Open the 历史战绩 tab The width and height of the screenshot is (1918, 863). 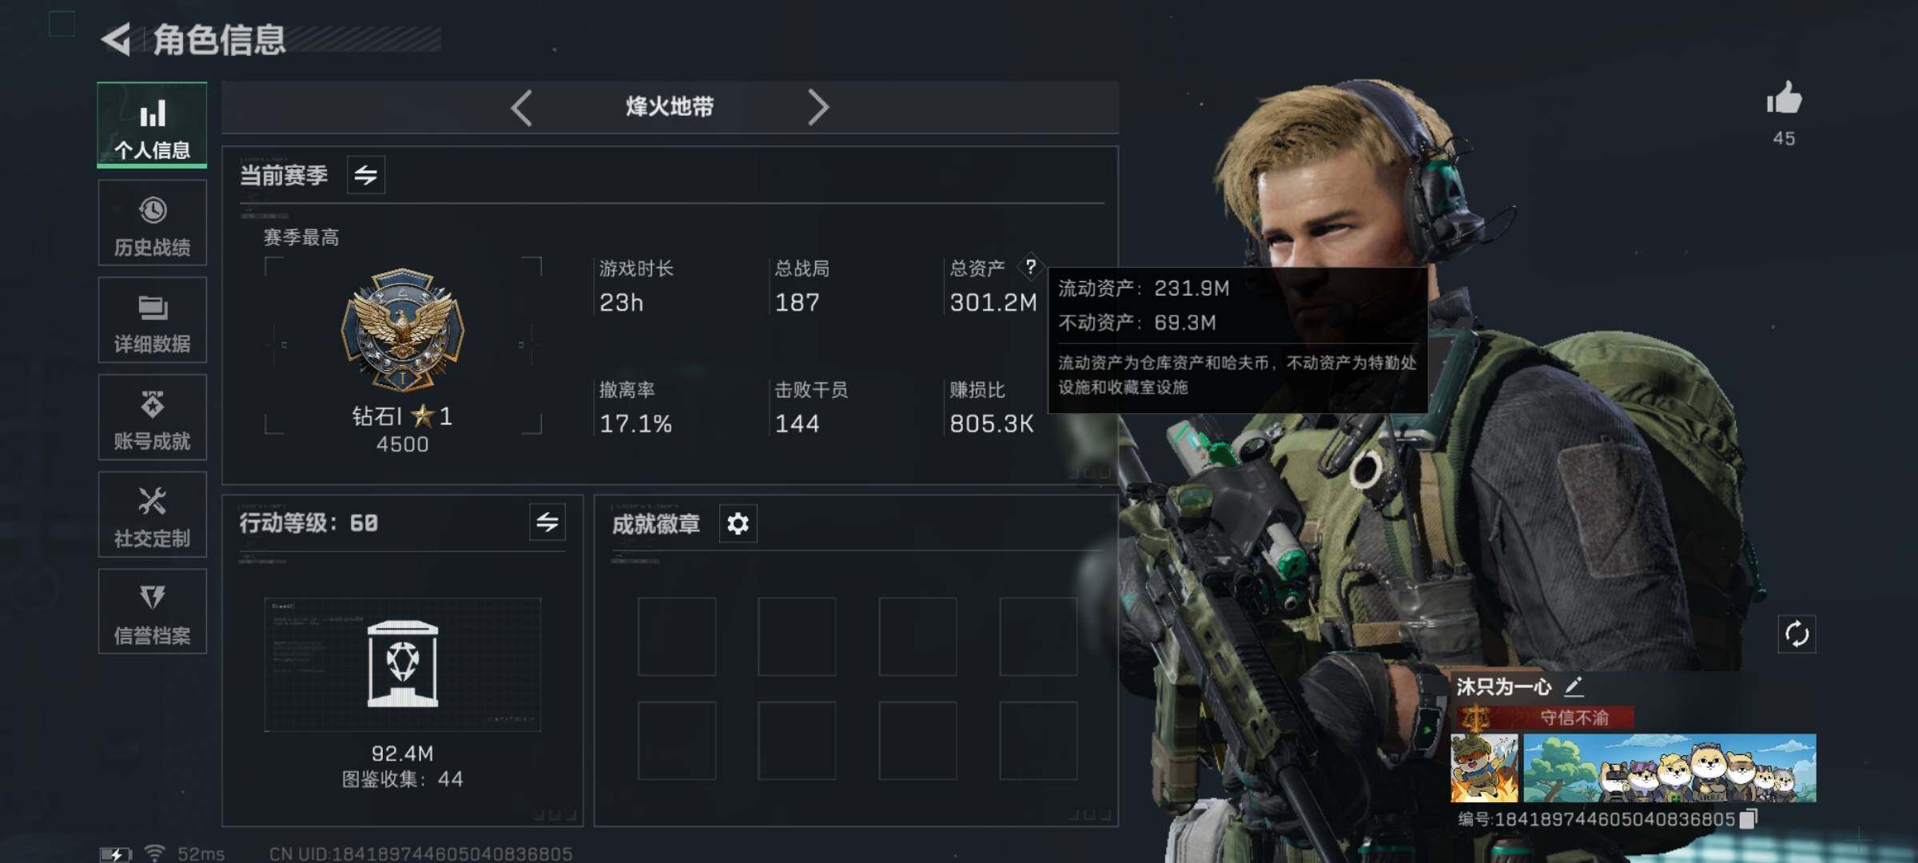click(x=152, y=223)
